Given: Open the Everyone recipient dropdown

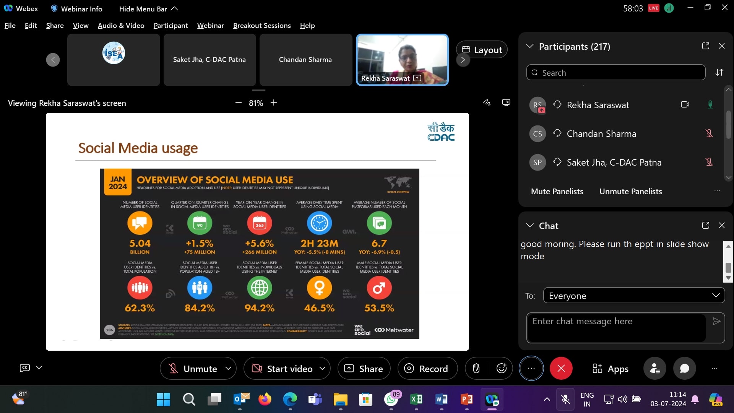Looking at the screenshot, I should tap(634, 296).
